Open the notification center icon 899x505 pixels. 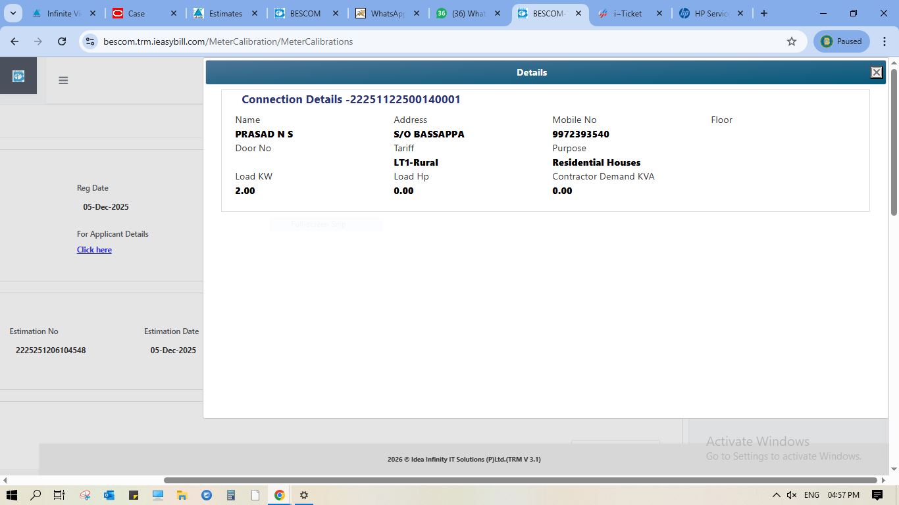click(x=877, y=495)
